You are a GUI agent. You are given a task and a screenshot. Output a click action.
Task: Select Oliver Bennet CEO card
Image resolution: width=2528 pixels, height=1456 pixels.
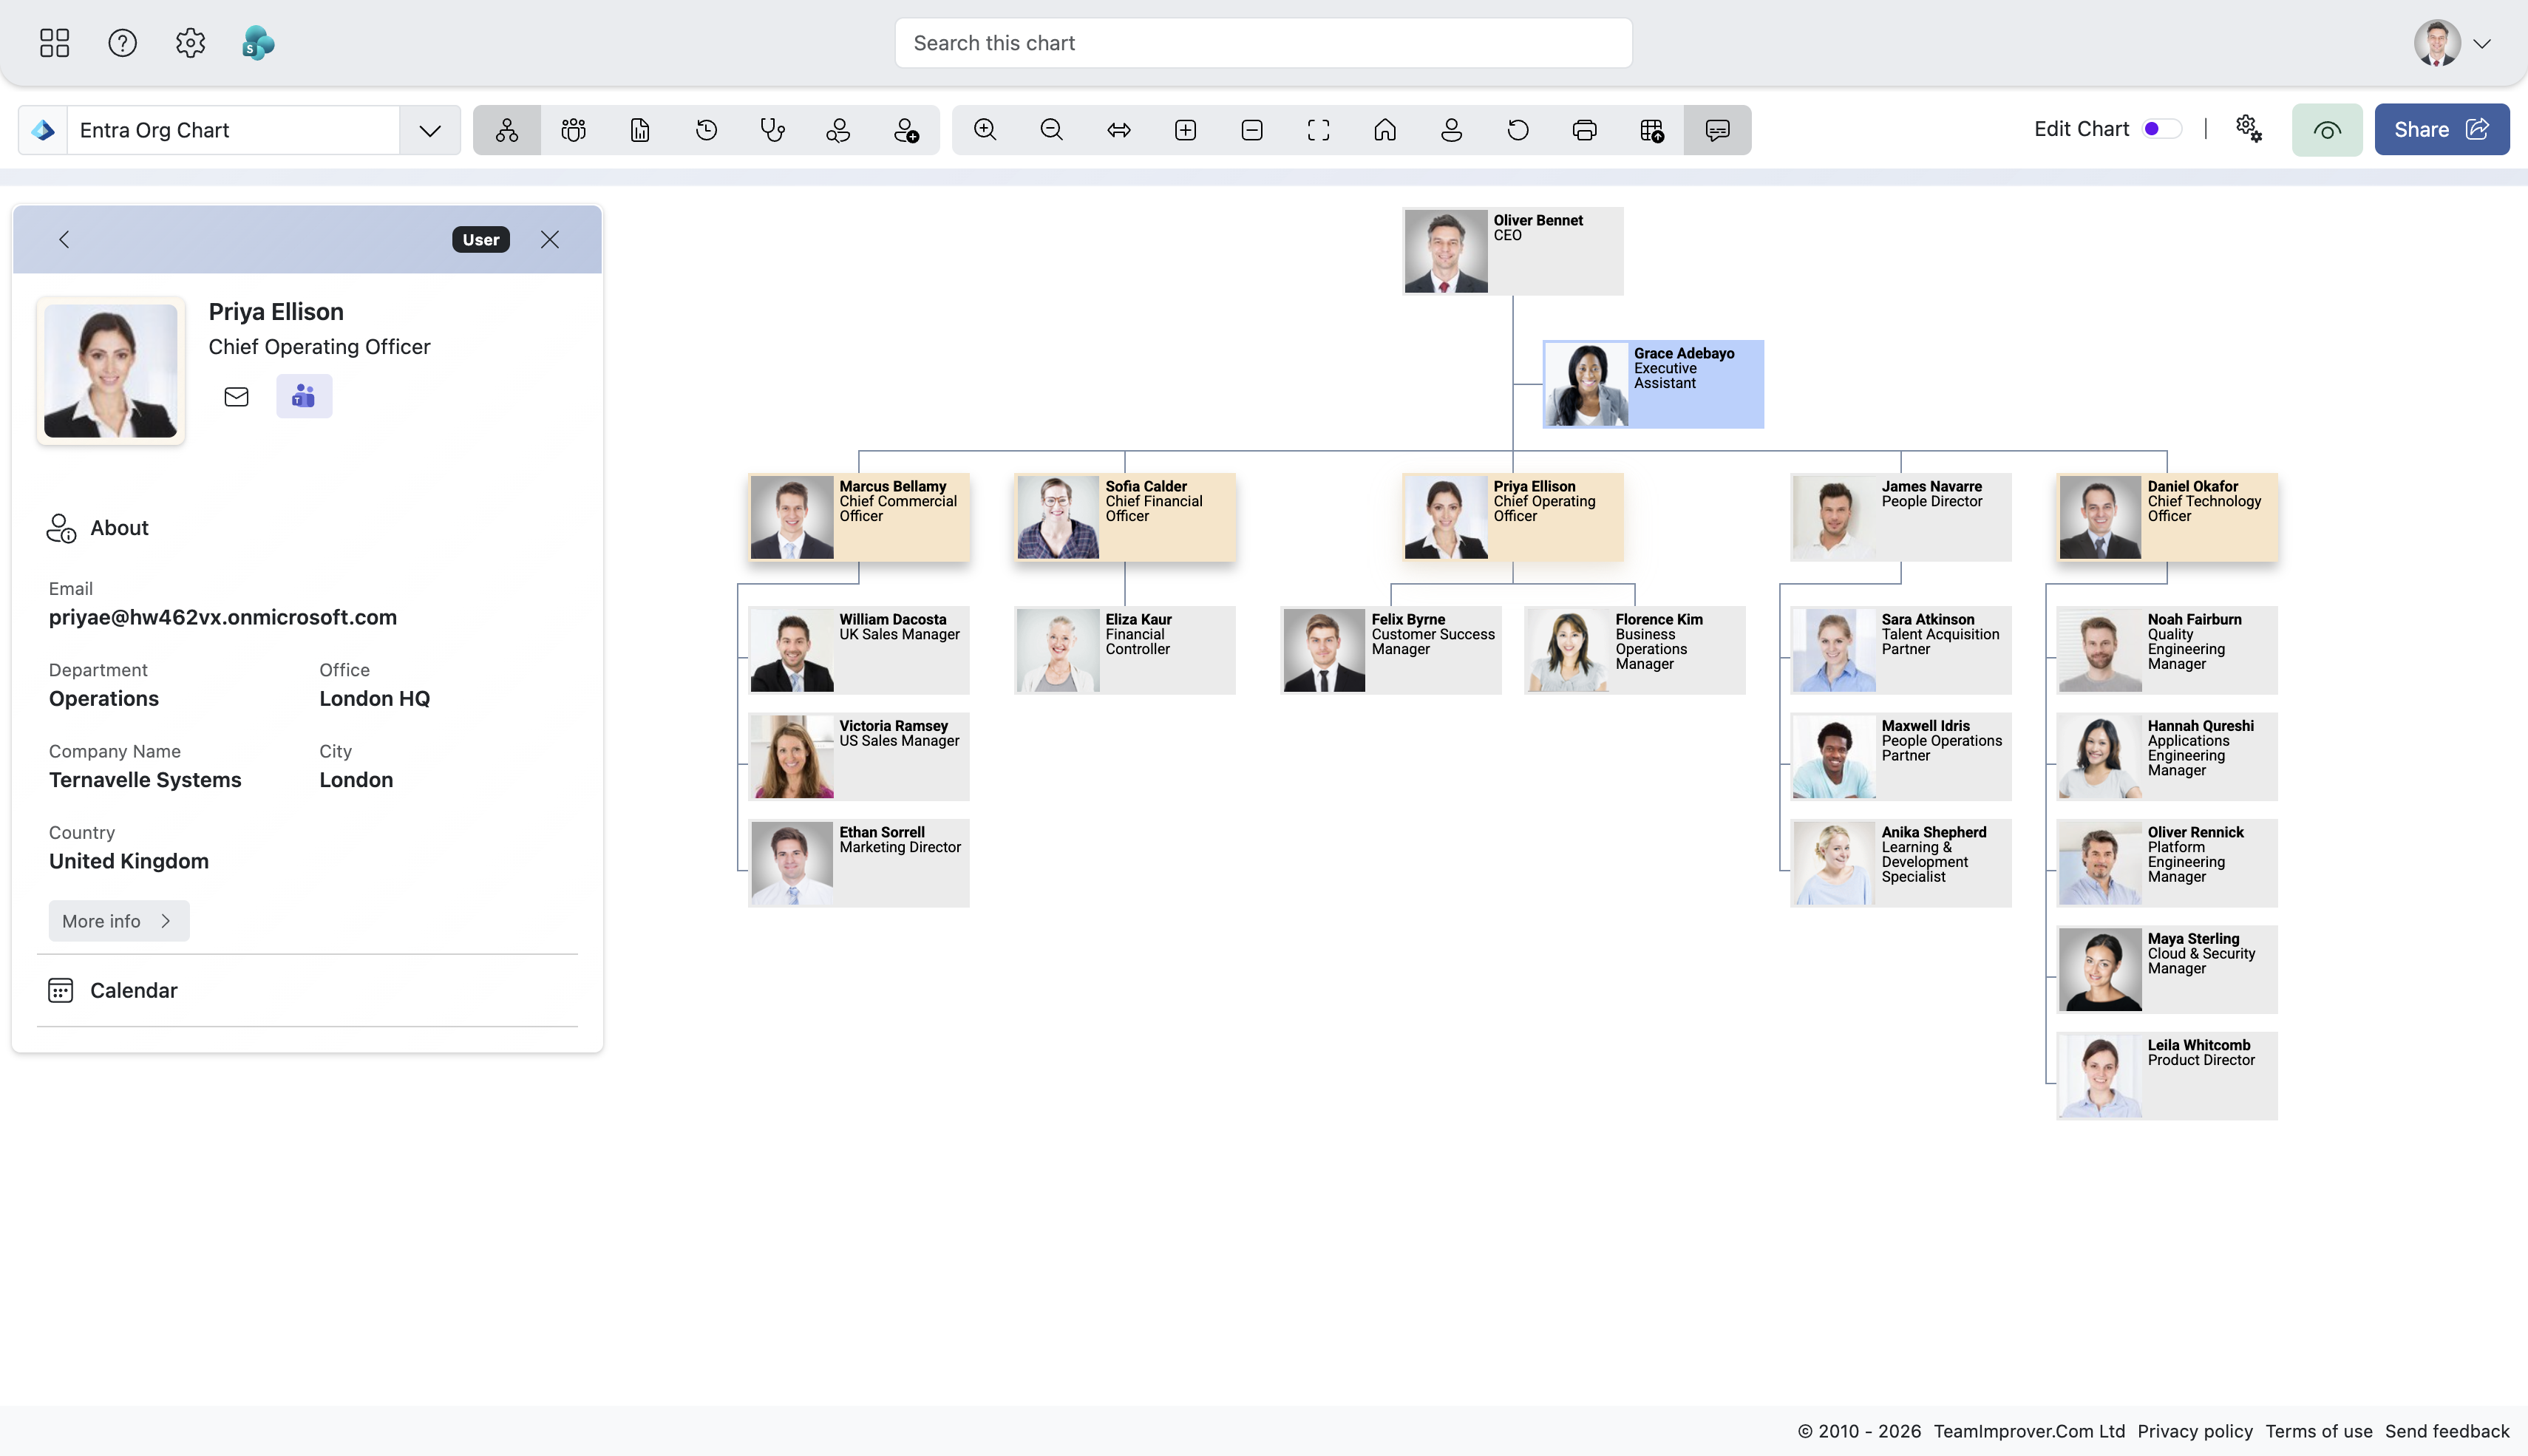point(1513,251)
